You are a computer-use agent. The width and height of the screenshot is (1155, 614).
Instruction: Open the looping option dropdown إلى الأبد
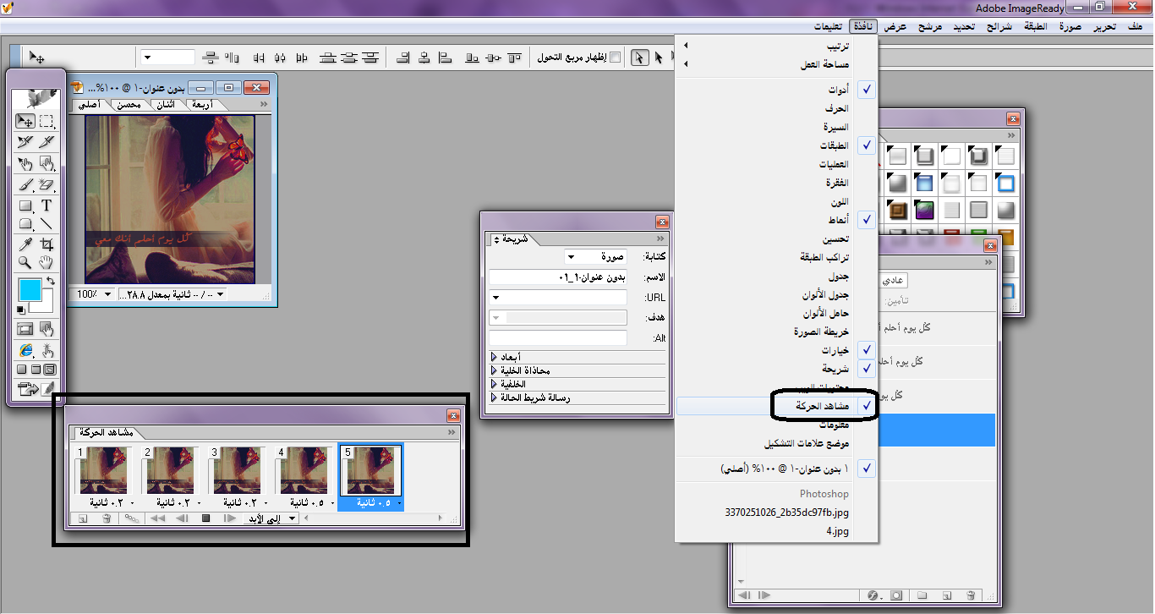point(271,518)
